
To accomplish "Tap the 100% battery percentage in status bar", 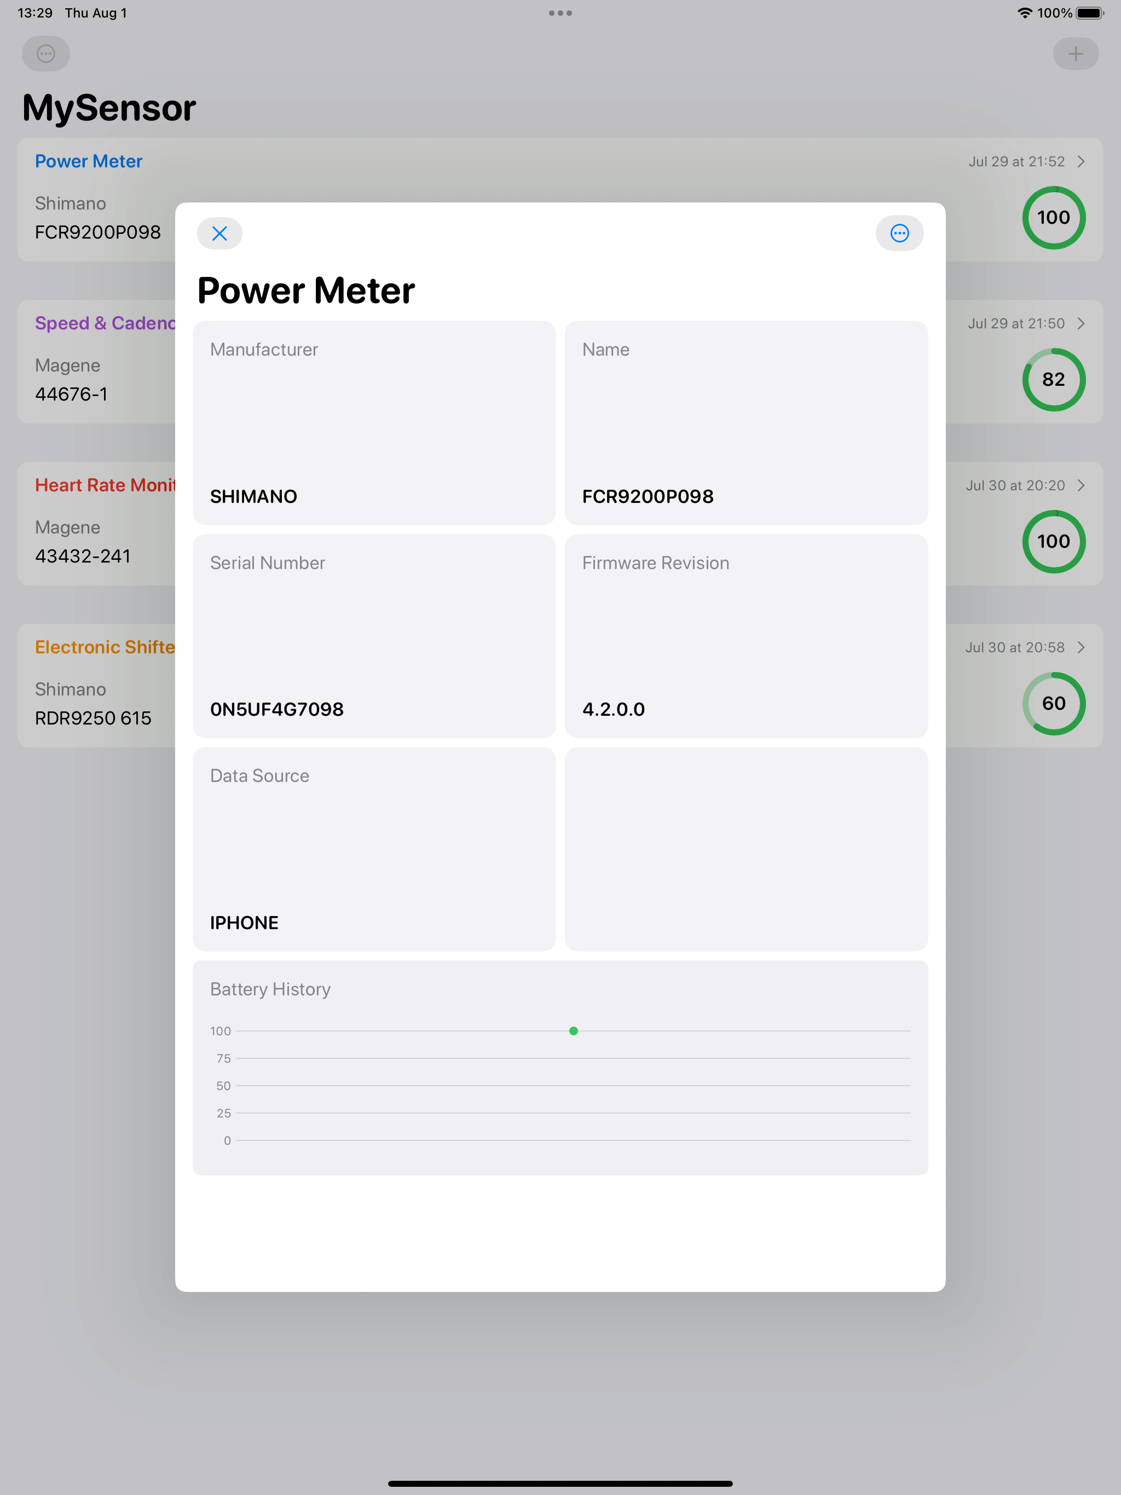I will tap(1054, 13).
